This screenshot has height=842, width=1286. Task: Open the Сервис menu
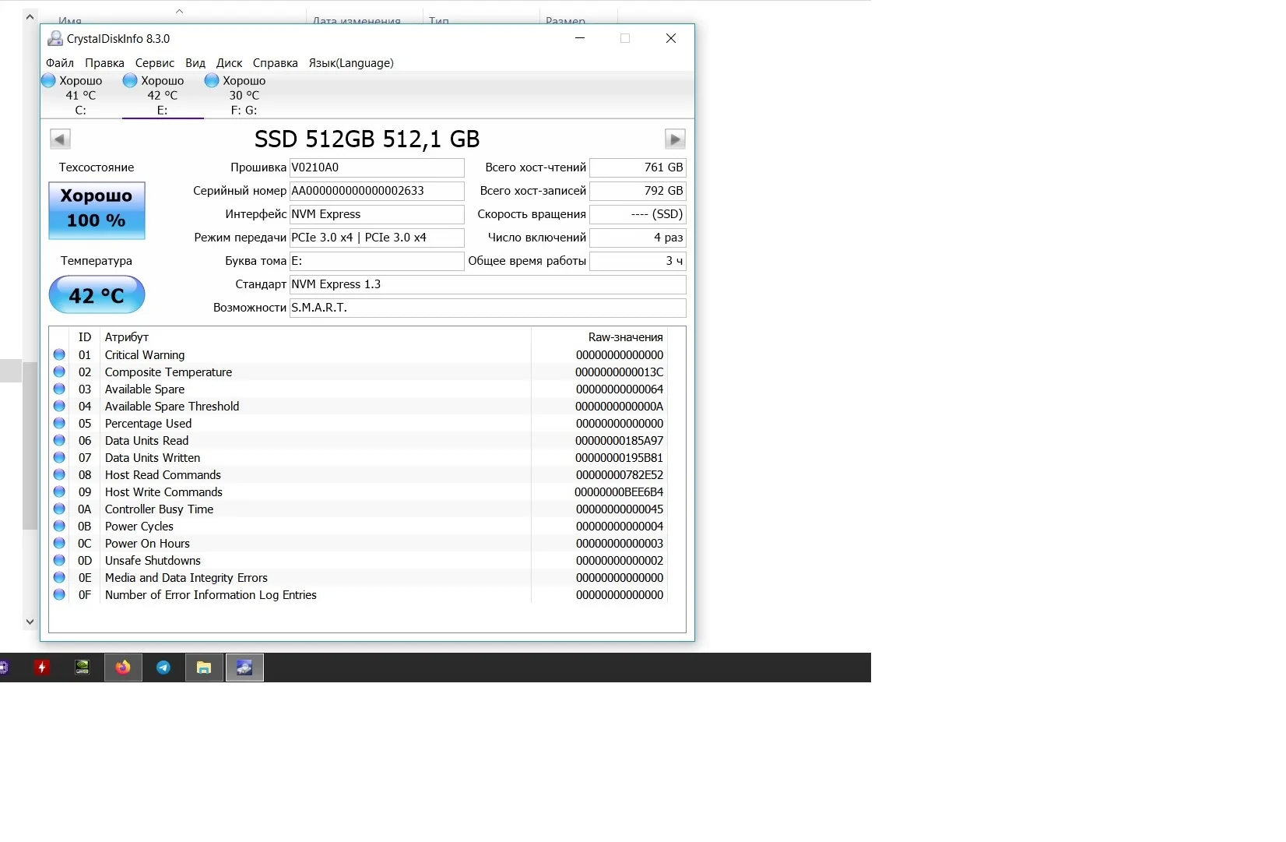[155, 63]
